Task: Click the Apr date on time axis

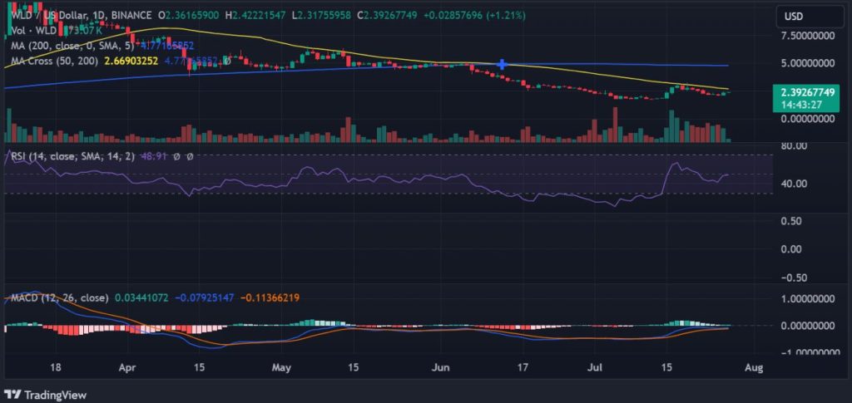Action: point(126,368)
